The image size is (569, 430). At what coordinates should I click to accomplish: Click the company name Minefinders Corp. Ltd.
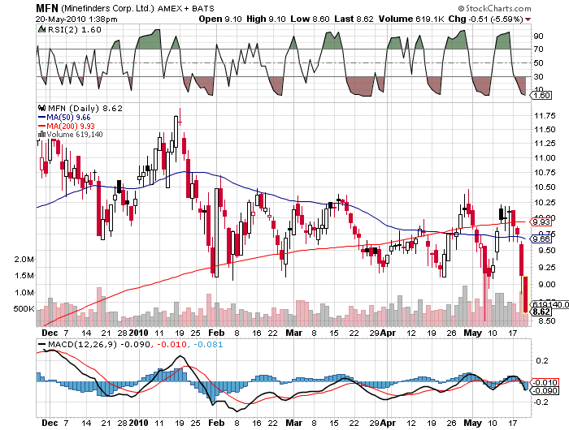coord(108,8)
